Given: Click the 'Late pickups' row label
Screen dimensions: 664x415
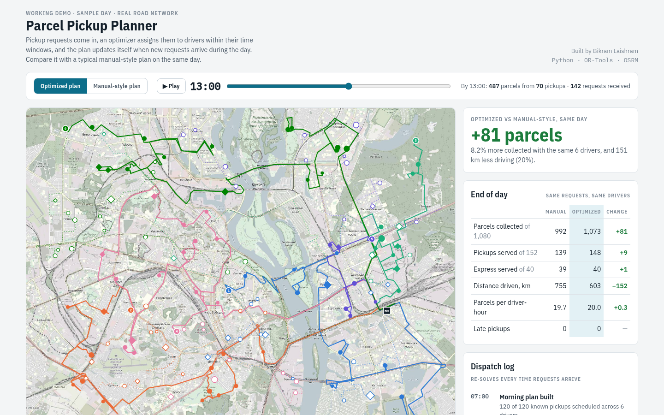Looking at the screenshot, I should pyautogui.click(x=492, y=329).
